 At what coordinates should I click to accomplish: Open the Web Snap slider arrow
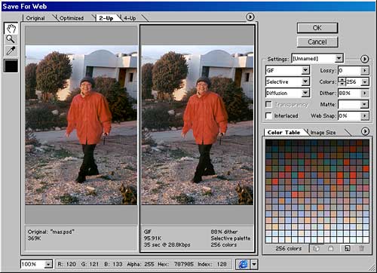[x=365, y=116]
